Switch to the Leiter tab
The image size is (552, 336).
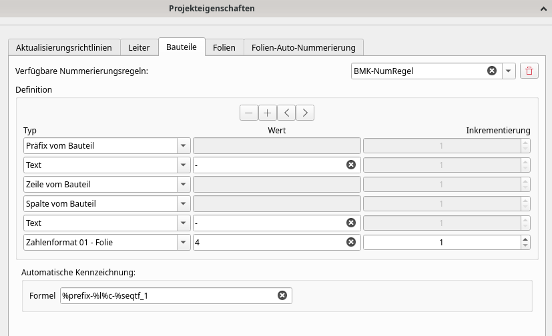point(140,47)
